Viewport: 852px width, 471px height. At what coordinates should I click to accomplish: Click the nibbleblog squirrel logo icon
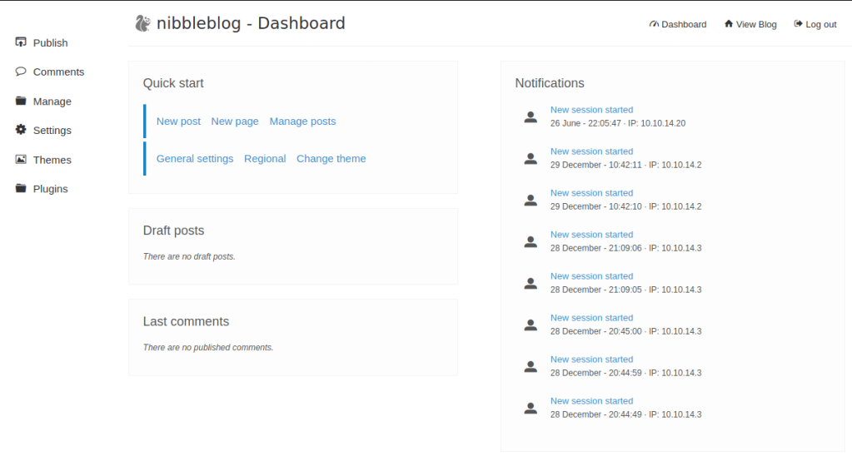pyautogui.click(x=142, y=23)
